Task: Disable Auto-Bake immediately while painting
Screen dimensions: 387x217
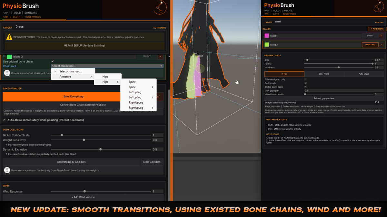Action: [x=4, y=120]
